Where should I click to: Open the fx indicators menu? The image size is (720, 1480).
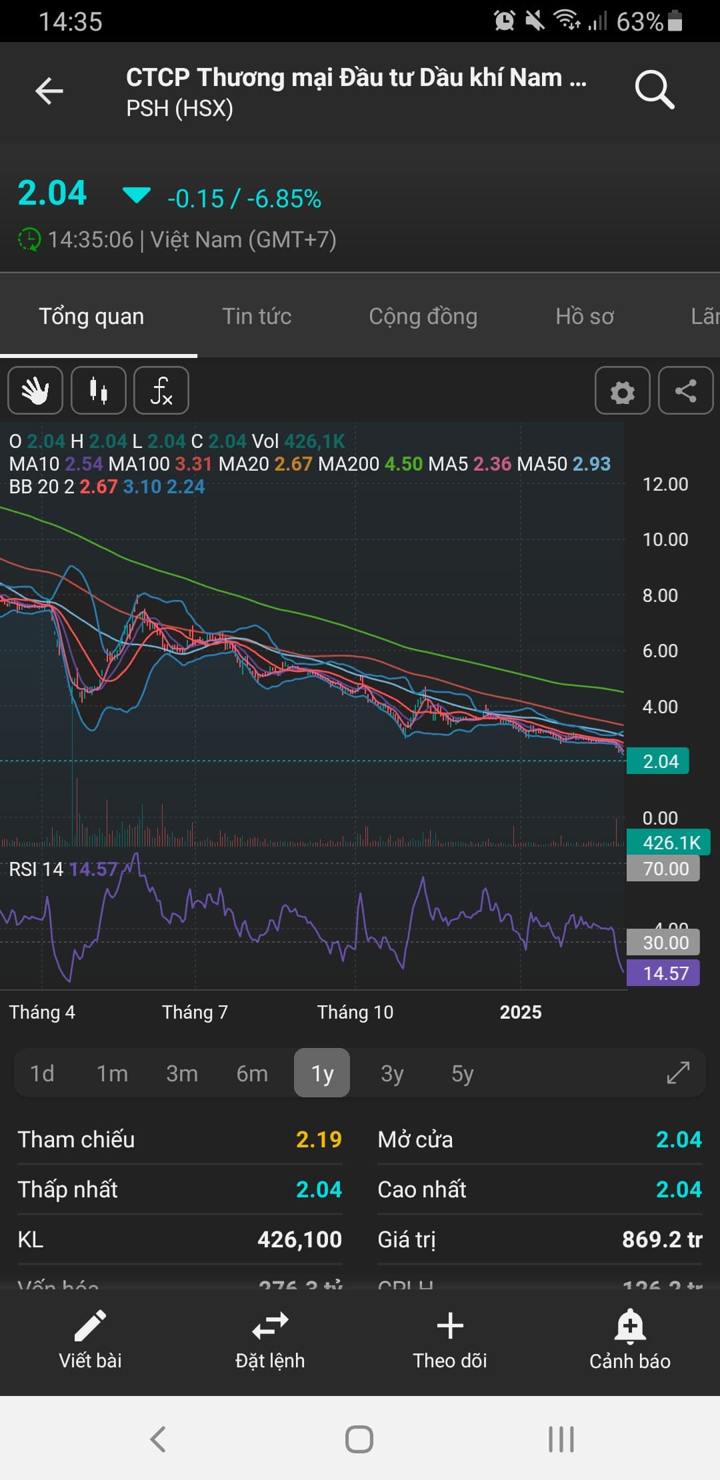coord(161,391)
